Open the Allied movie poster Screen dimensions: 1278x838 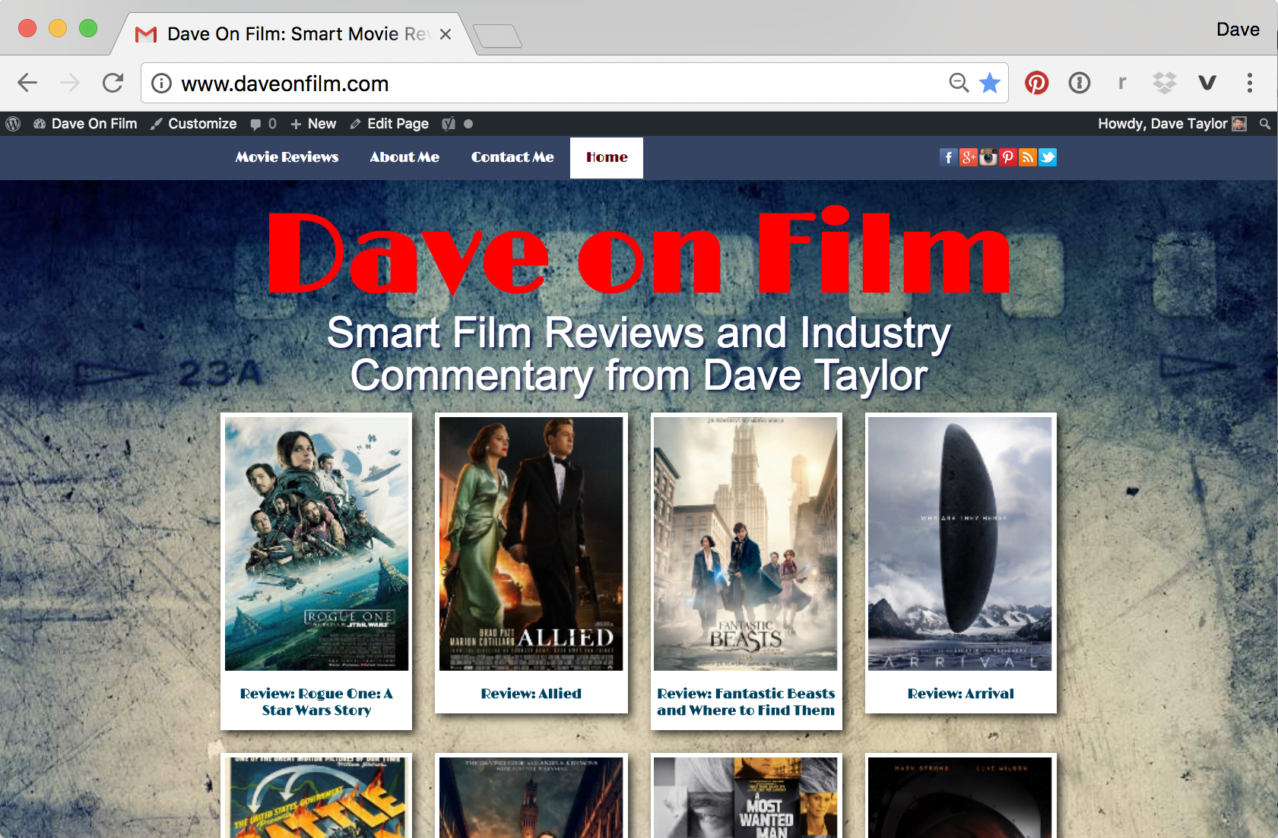[x=531, y=544]
